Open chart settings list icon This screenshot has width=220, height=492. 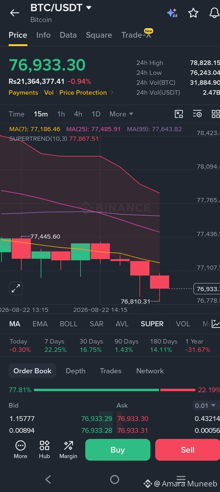coord(197,114)
